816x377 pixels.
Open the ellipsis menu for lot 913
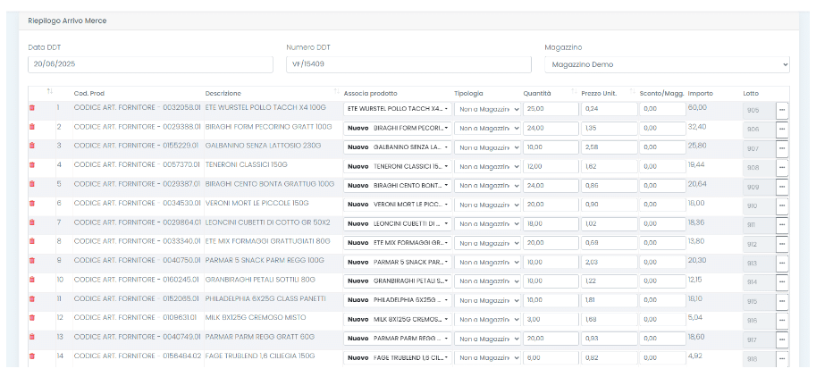point(782,263)
